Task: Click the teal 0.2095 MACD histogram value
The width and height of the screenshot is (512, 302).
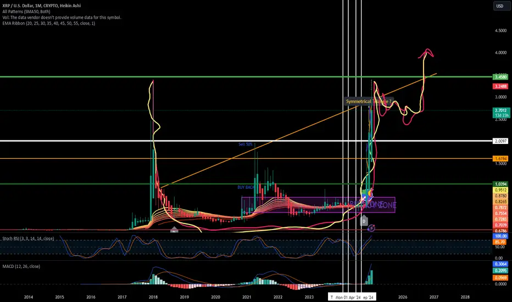Action: tap(500, 270)
